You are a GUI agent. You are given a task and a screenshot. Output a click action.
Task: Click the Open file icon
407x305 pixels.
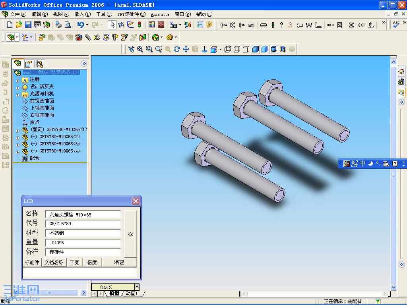click(19, 25)
